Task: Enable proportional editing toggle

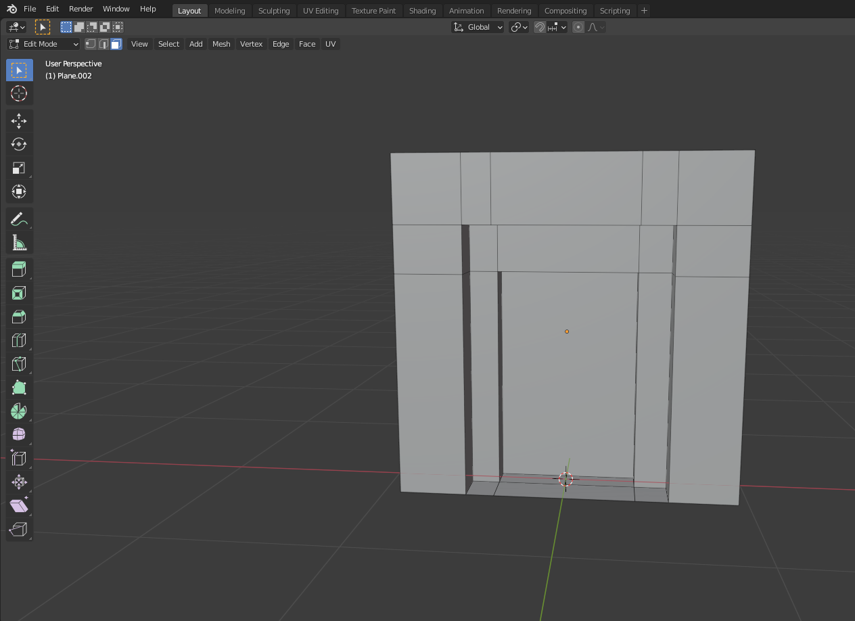Action: (578, 27)
